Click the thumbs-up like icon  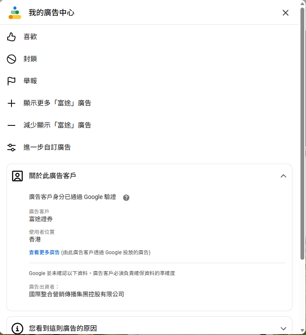[x=11, y=37]
